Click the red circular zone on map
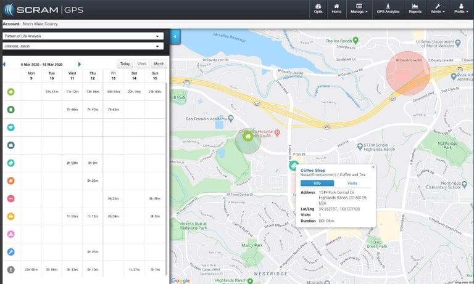 coord(408,73)
